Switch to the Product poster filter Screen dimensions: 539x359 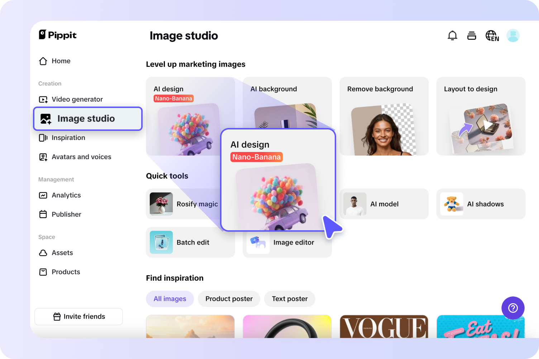[x=229, y=299]
